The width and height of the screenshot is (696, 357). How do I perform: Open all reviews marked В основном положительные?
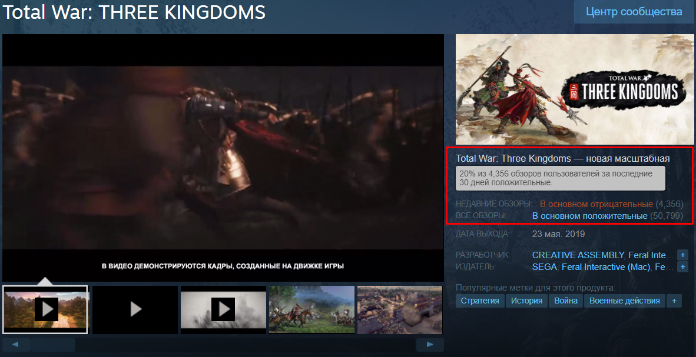pos(589,216)
